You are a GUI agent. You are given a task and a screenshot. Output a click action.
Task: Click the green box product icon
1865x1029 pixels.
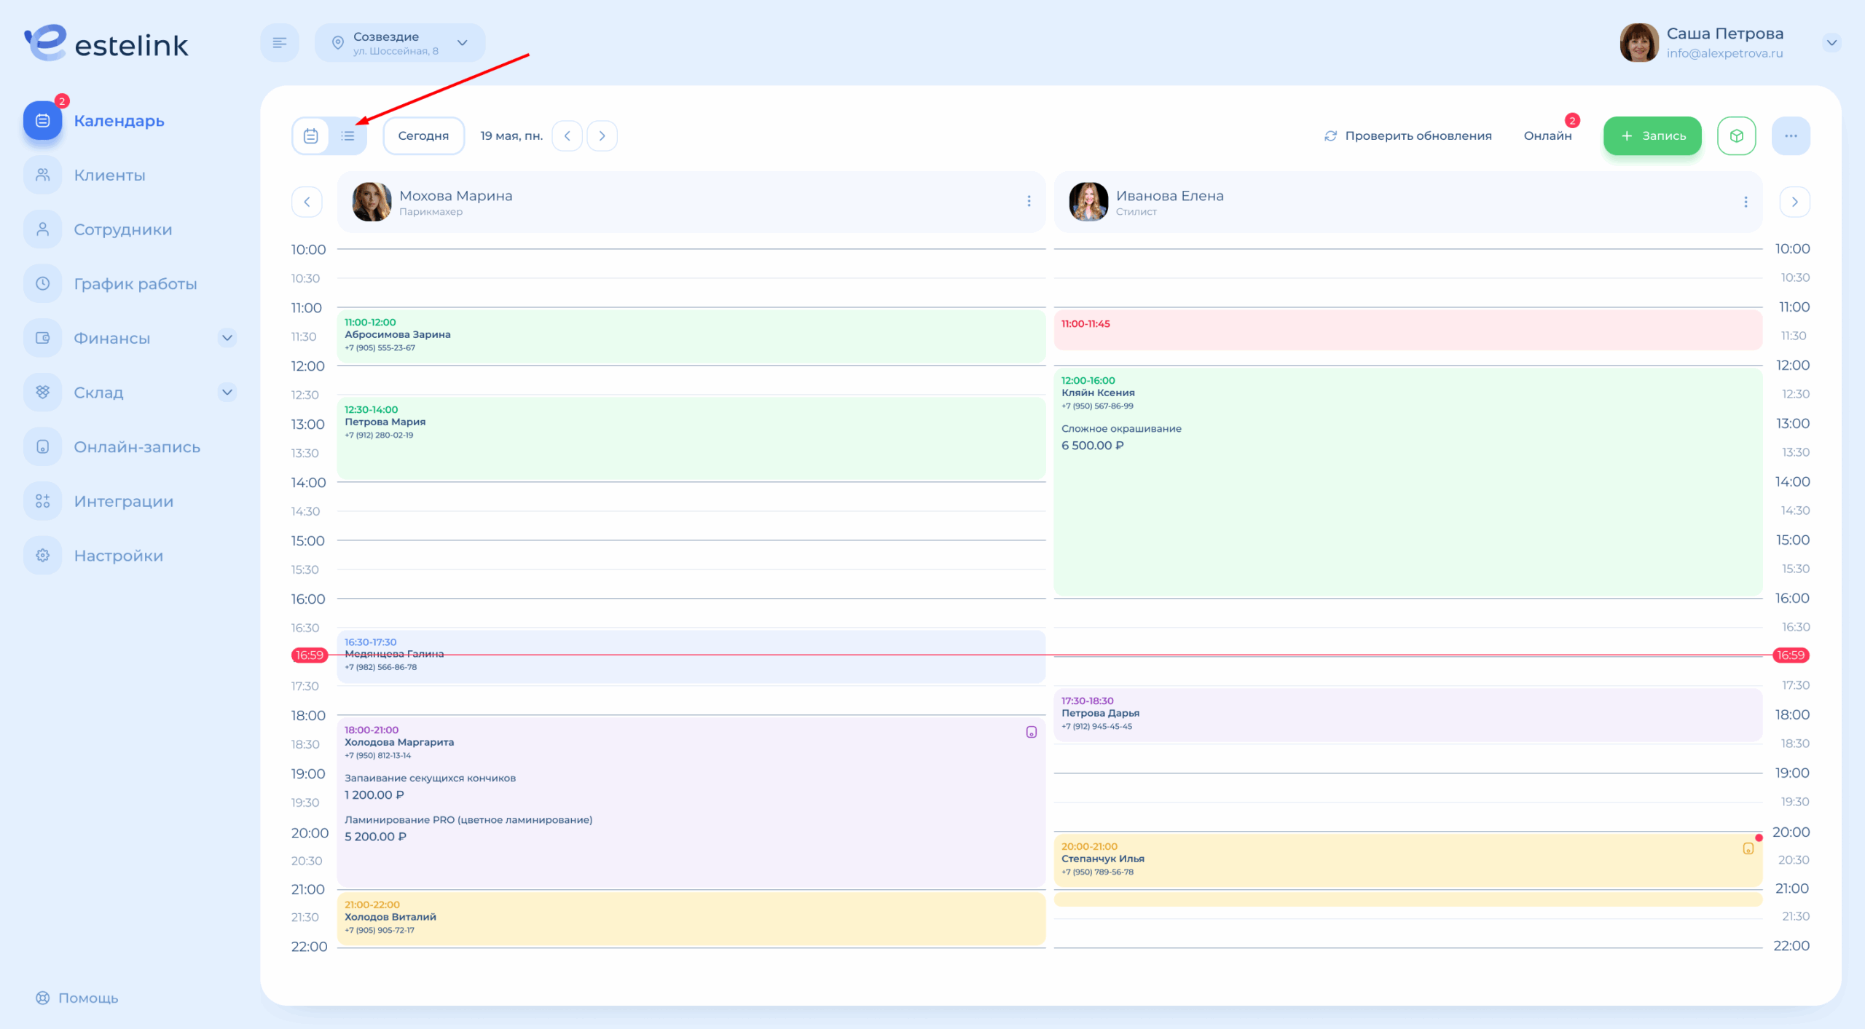click(1737, 136)
